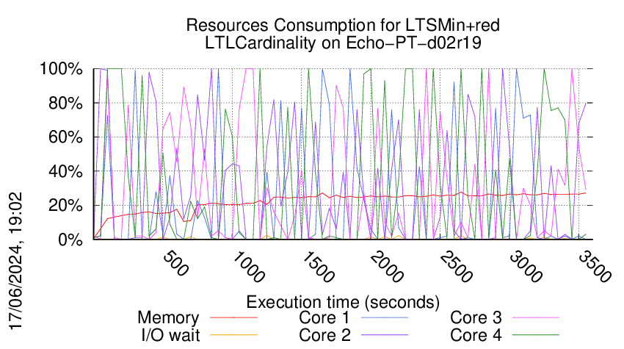Click the chart title 'Resources Consumption for LTSMin+red'
624x349 pixels.
(343, 26)
